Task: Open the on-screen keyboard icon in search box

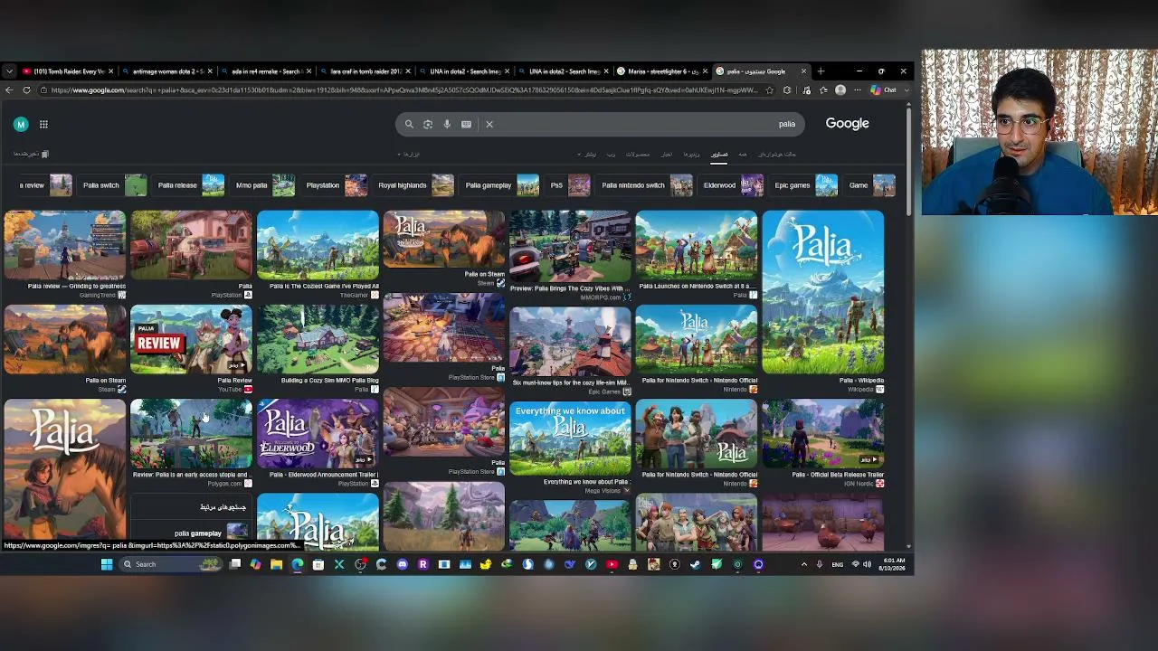Action: [x=466, y=124]
